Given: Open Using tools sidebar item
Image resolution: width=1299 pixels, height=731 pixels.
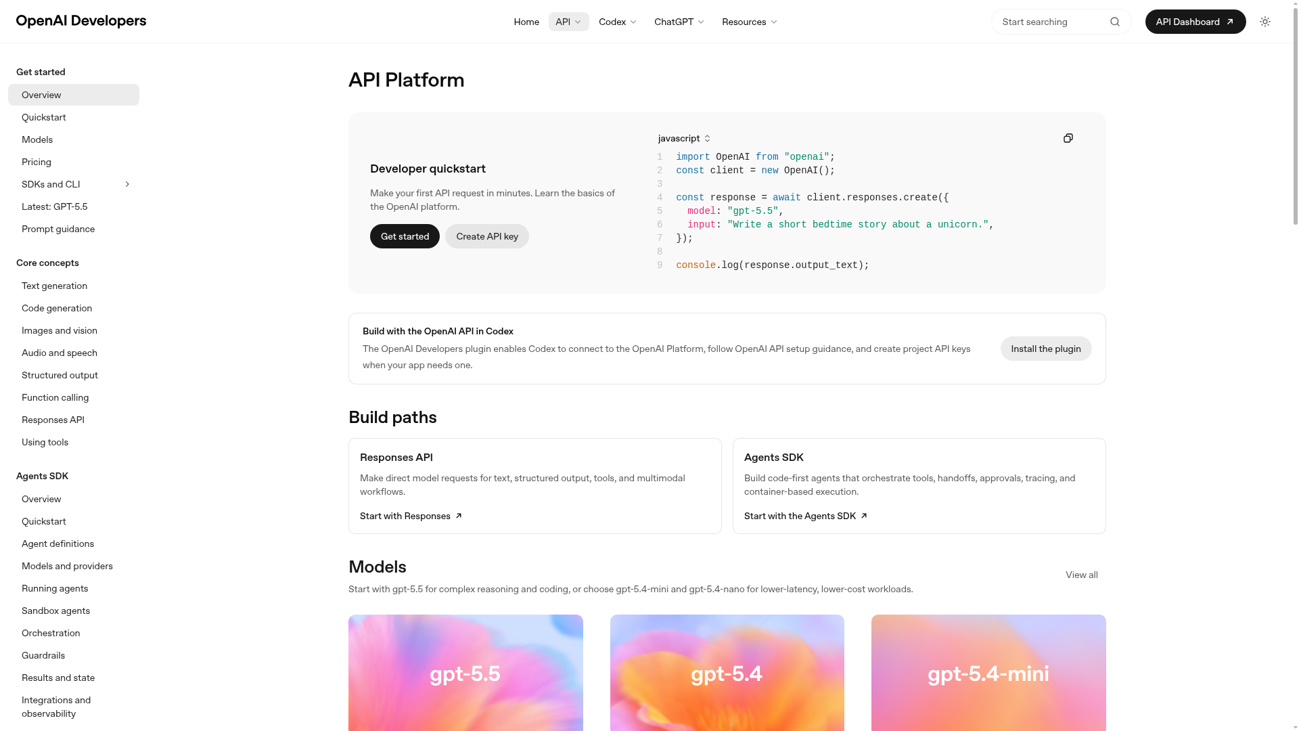Looking at the screenshot, I should pos(74,442).
